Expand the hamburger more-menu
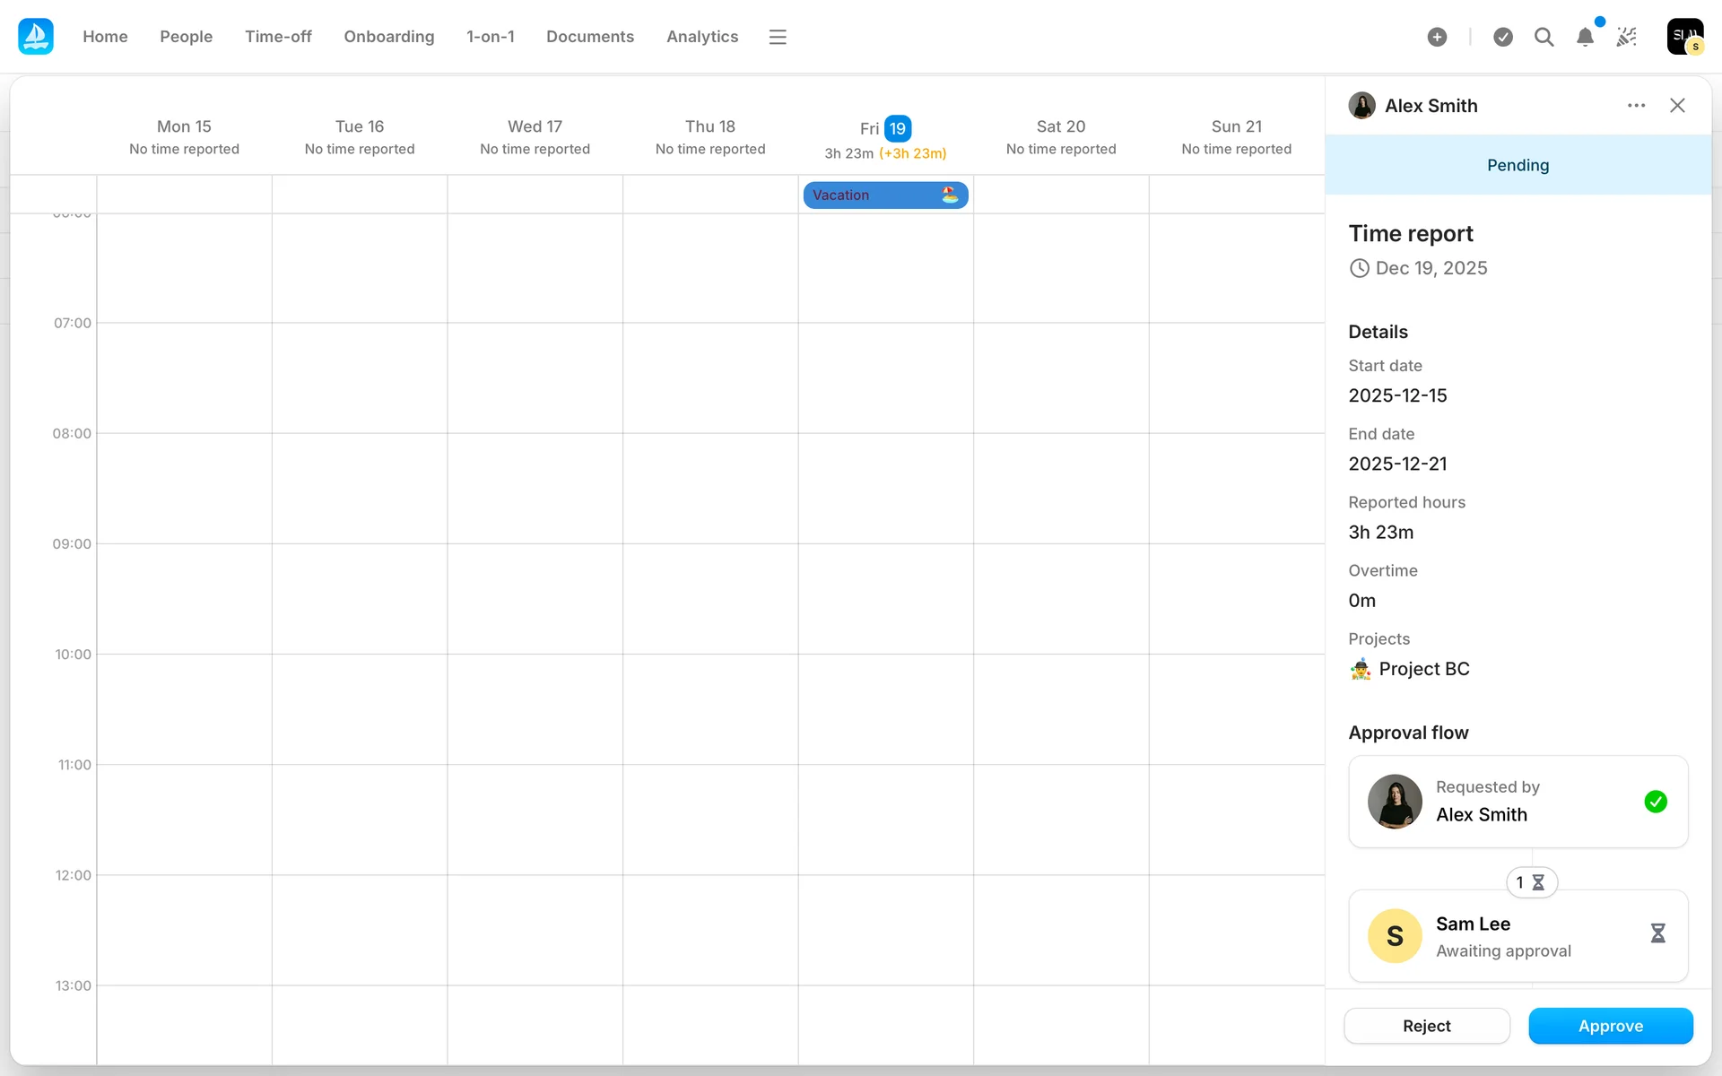This screenshot has height=1076, width=1722. point(778,37)
